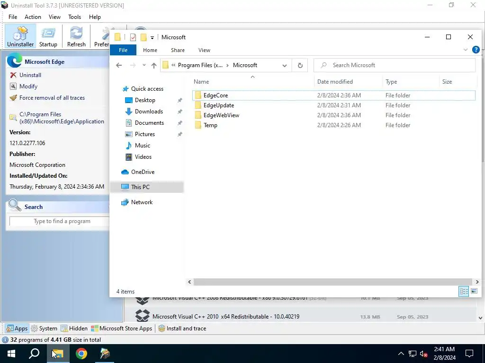
Task: Click the Uninstall red X icon
Action: (x=13, y=75)
